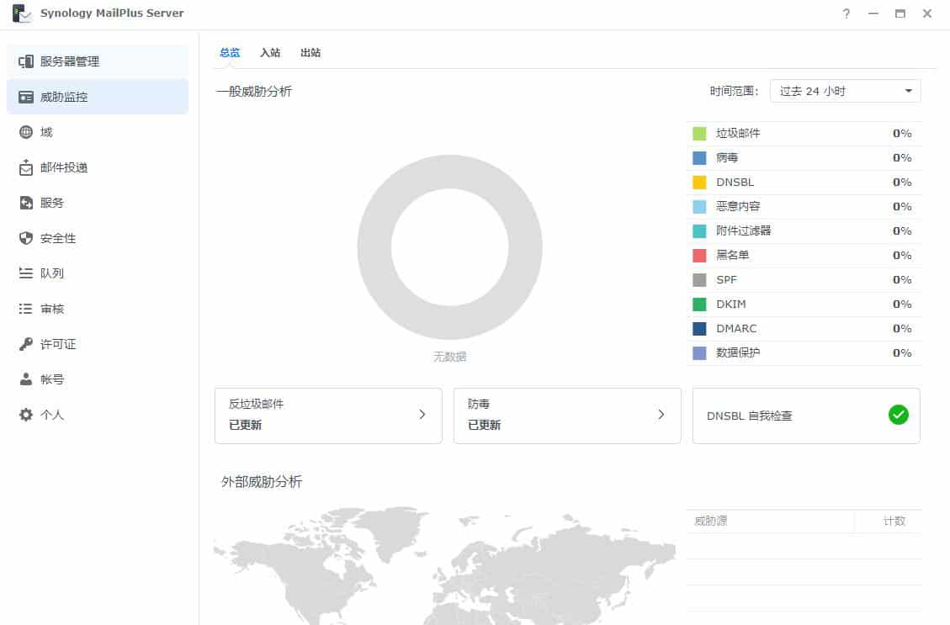Click the help question mark icon

pos(846,13)
